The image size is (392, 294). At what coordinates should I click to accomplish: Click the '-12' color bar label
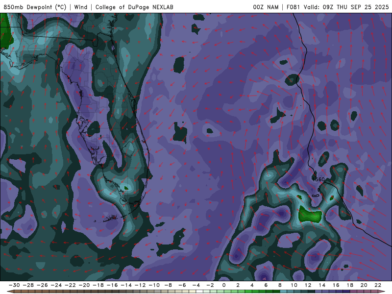click(x=140, y=285)
